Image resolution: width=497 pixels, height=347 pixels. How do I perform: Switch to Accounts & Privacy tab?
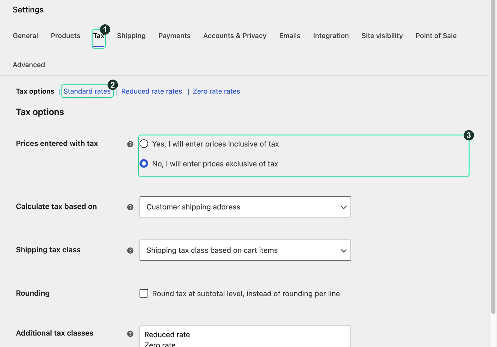point(235,36)
